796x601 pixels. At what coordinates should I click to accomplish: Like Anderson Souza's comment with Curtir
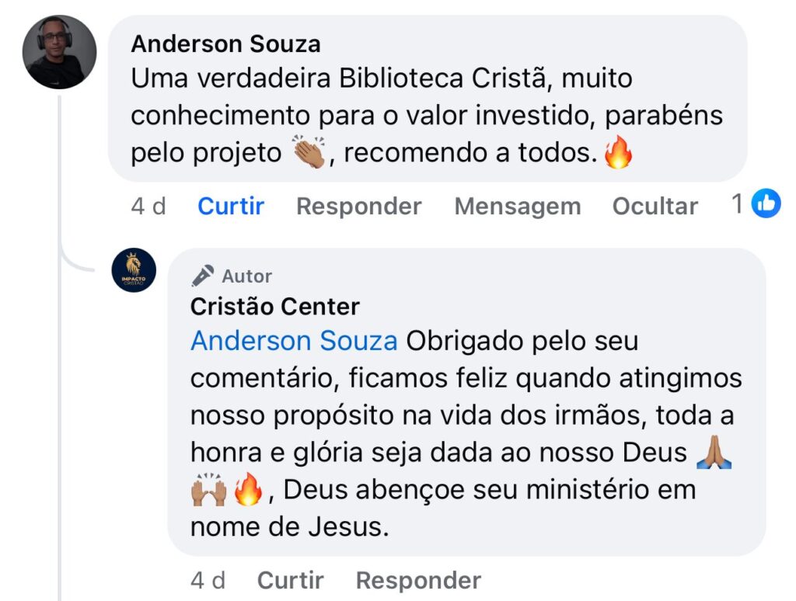pyautogui.click(x=231, y=206)
